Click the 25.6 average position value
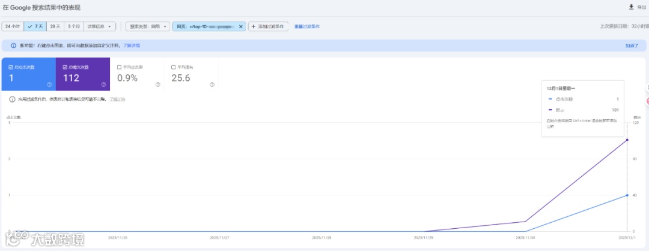 tap(181, 78)
